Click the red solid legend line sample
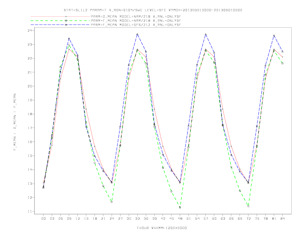 click(60, 16)
